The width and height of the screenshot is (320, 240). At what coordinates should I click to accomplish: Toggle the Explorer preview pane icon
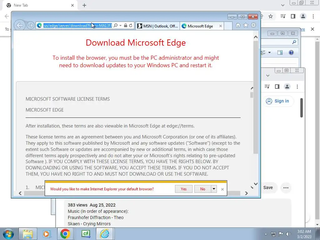(280, 52)
